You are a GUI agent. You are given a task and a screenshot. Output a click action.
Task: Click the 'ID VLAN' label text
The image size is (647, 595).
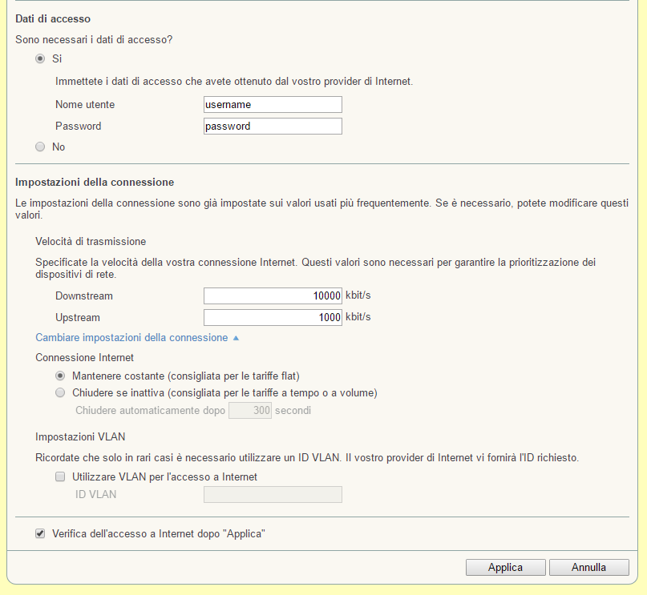coord(95,494)
